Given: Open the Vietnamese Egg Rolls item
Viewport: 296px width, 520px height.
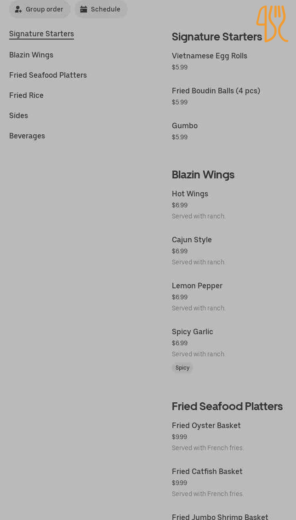Looking at the screenshot, I should [x=210, y=56].
